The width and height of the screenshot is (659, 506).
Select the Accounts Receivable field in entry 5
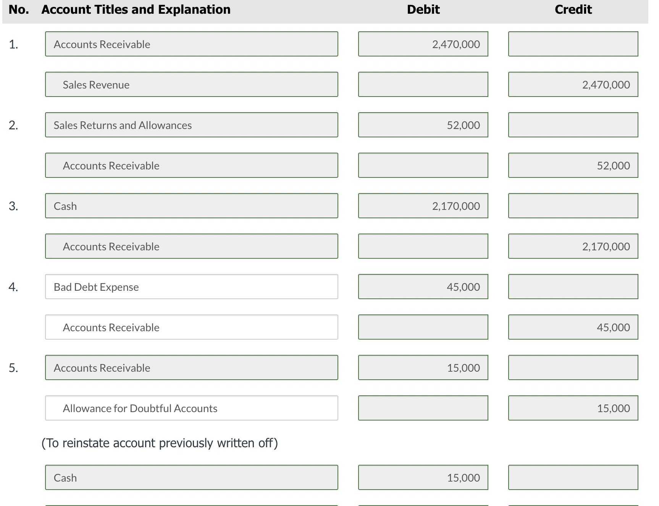(x=191, y=367)
